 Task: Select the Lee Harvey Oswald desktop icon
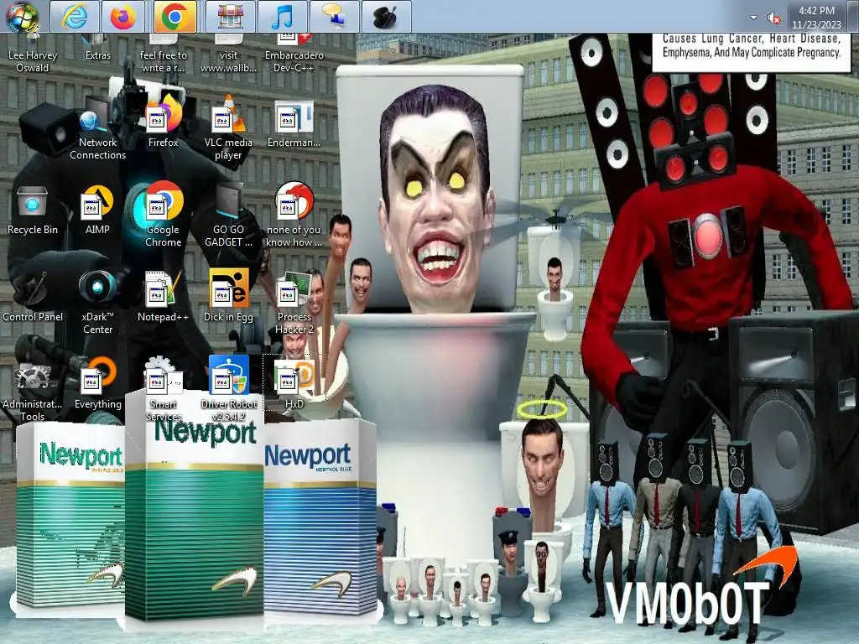[x=33, y=54]
